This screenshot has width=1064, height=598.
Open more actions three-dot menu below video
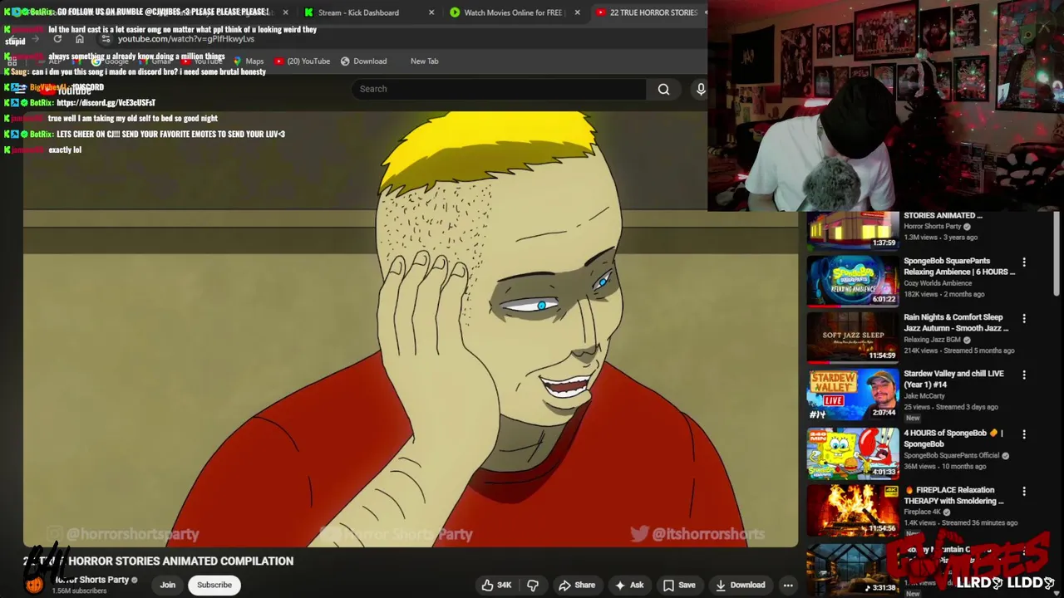pyautogui.click(x=788, y=585)
